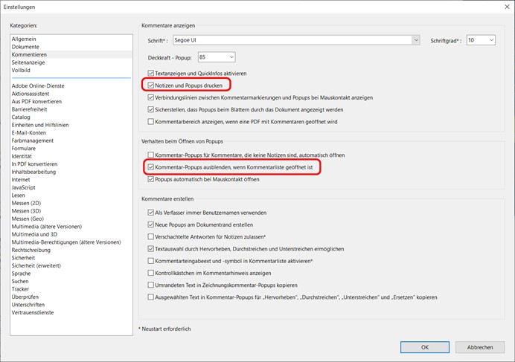Open Identität category
The image size is (515, 362).
click(22, 156)
